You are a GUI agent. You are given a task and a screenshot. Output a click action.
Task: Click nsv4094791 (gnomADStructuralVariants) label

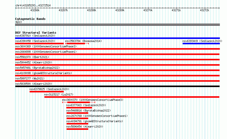tap(95, 121)
